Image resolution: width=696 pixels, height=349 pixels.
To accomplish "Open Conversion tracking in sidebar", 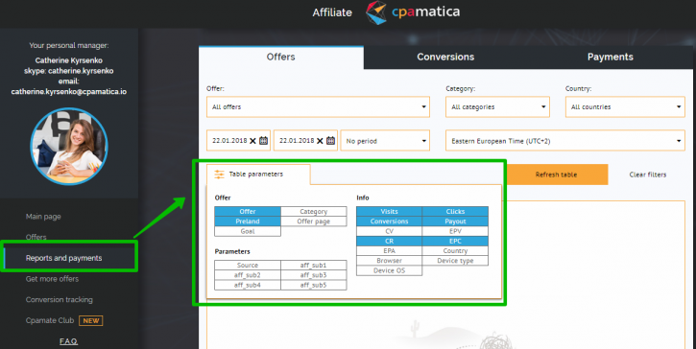I will 60,300.
